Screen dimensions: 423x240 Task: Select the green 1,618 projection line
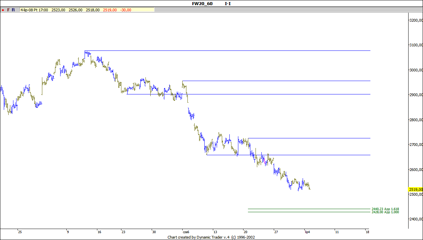point(309,209)
